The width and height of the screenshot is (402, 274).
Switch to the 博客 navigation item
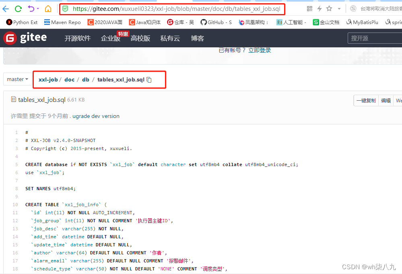(x=197, y=38)
